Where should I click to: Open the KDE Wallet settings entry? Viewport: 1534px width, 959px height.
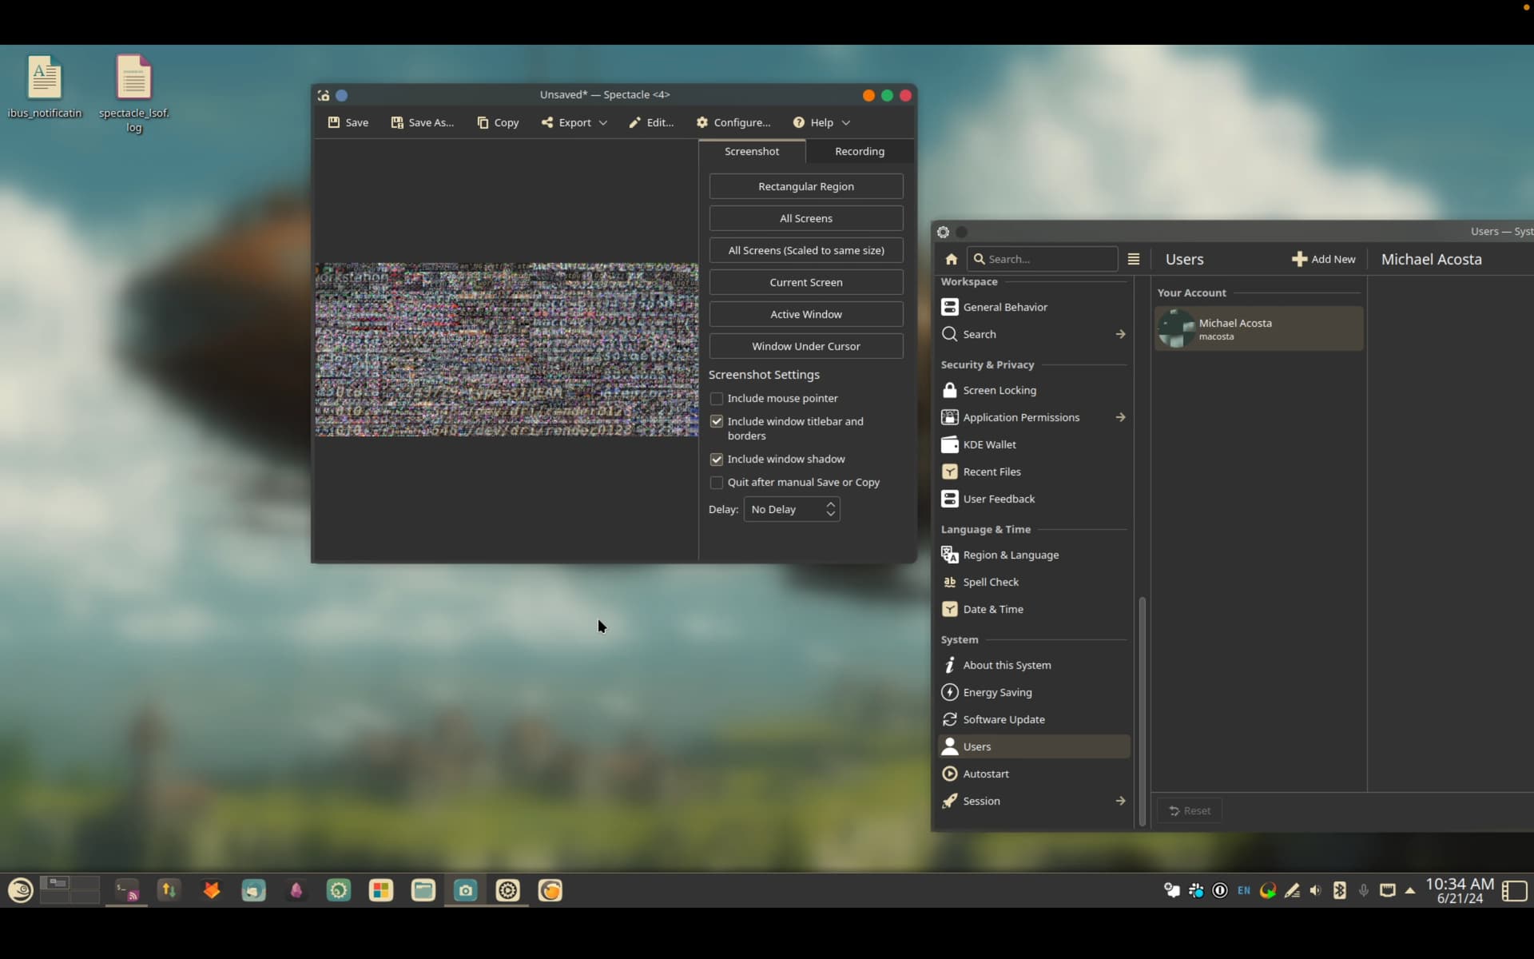click(x=989, y=444)
